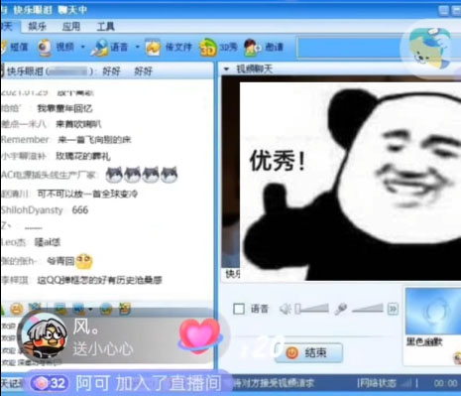Click the icon right of the smiley emoticon
Image resolution: width=461 pixels, height=396 pixels.
(34, 309)
